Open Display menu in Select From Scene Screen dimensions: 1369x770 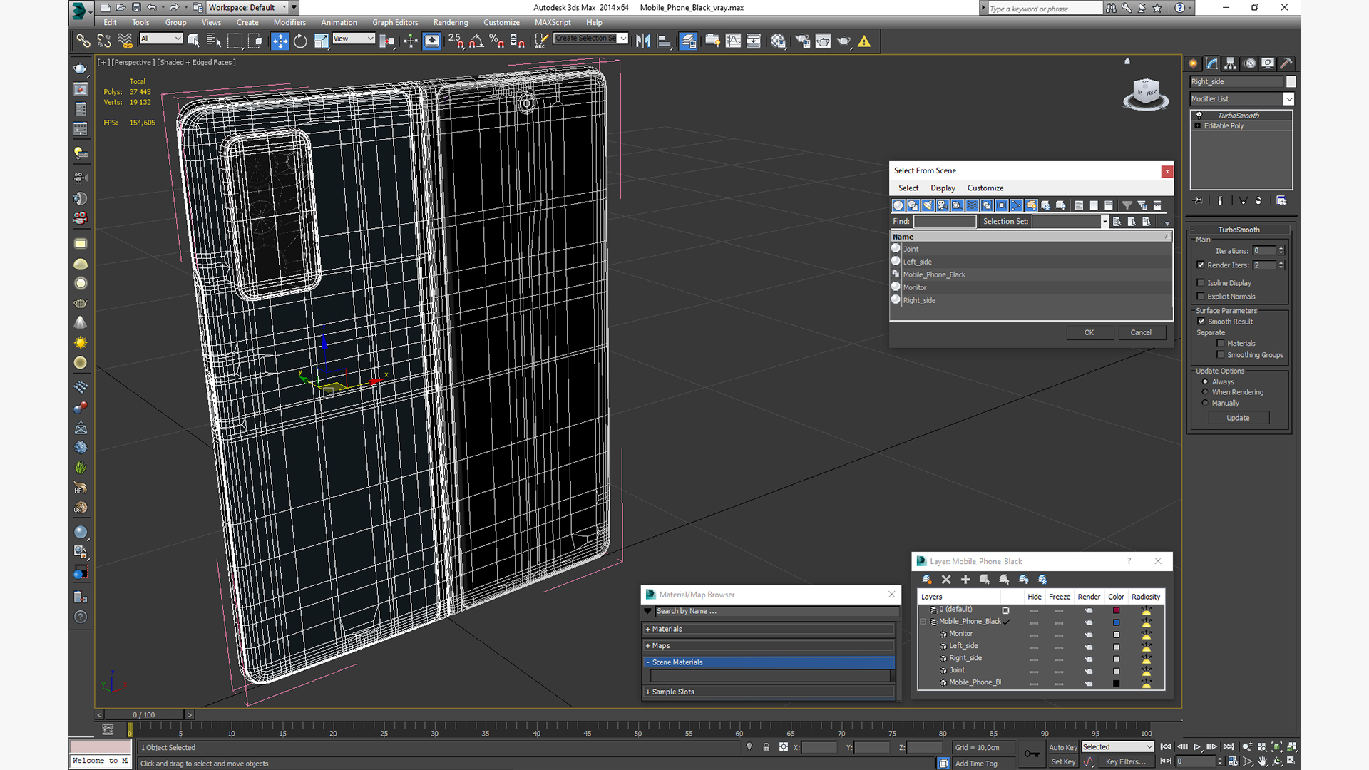pyautogui.click(x=943, y=188)
